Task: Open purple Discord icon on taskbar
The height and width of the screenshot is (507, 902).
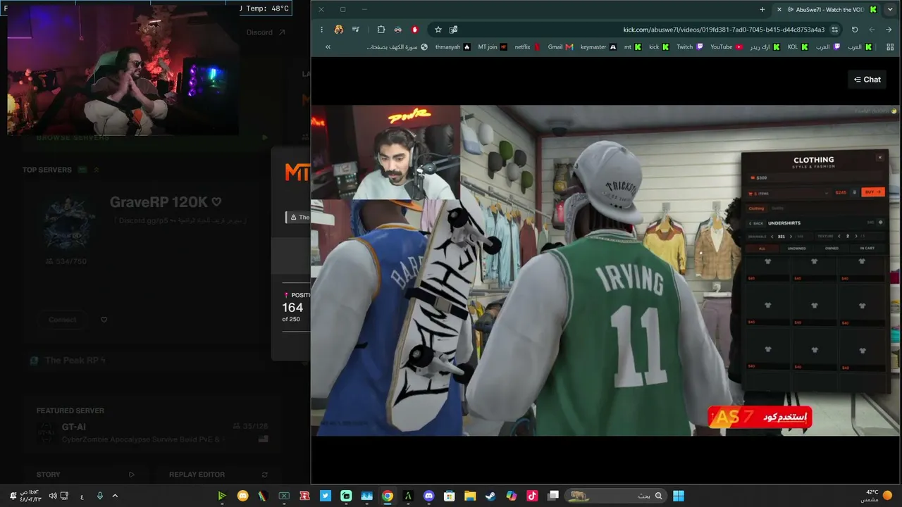Action: [428, 496]
